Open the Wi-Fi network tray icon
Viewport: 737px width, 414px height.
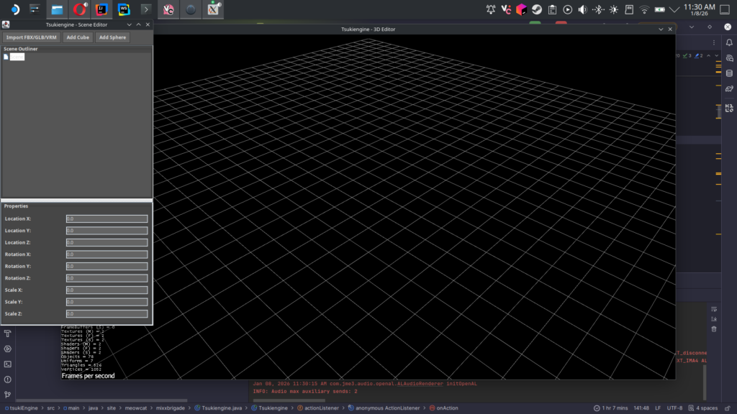643,10
